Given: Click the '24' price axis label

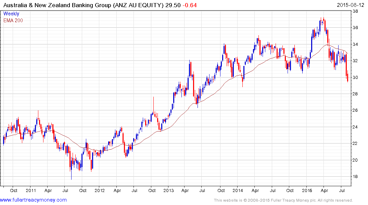Looking at the screenshot, I should coord(355,127).
